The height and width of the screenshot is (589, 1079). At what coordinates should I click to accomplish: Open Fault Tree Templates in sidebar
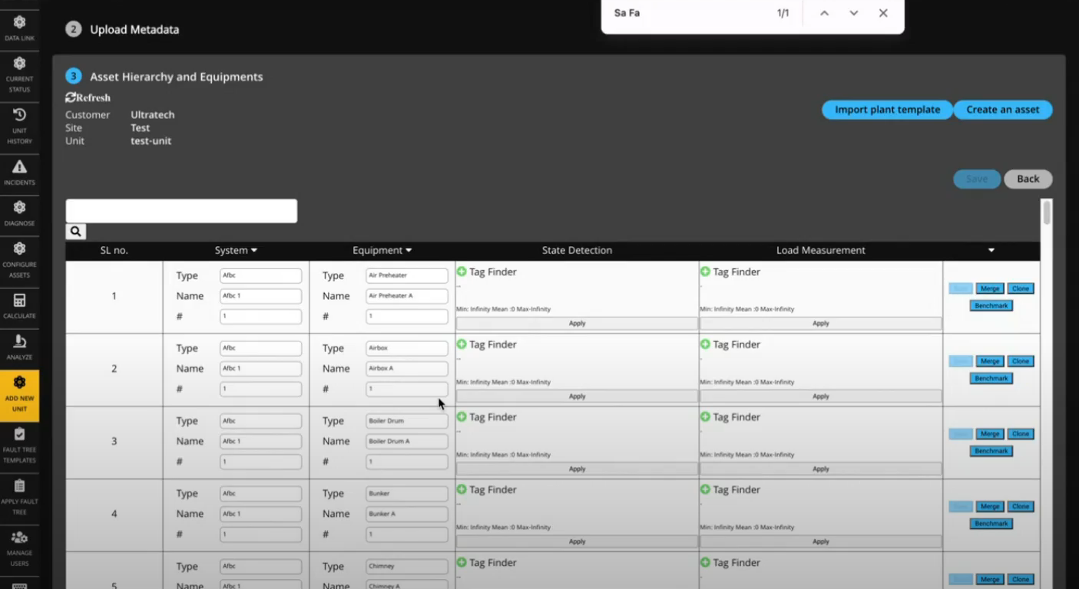(19, 445)
